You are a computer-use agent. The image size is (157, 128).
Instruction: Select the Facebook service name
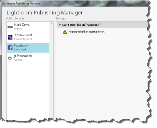pos(21,45)
